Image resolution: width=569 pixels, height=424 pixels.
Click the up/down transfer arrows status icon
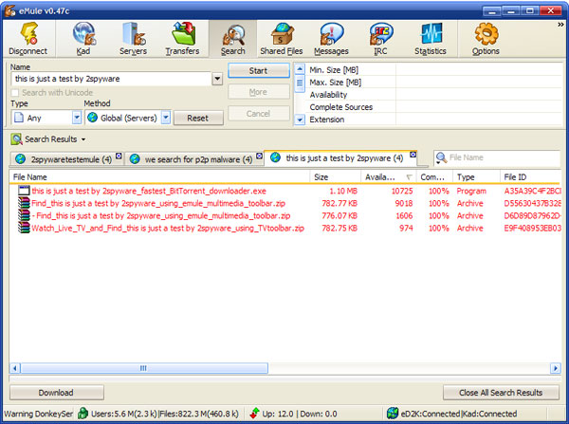click(255, 414)
